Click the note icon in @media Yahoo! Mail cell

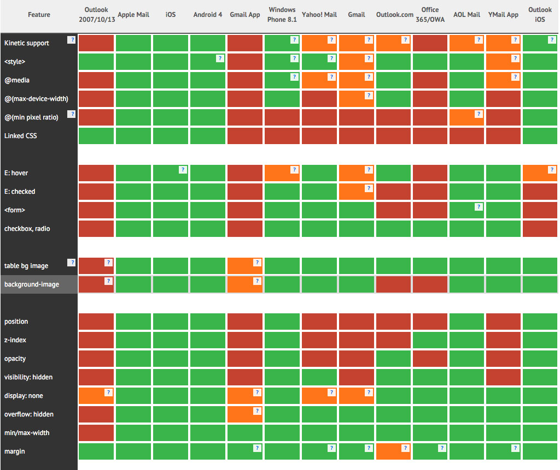tap(331, 77)
